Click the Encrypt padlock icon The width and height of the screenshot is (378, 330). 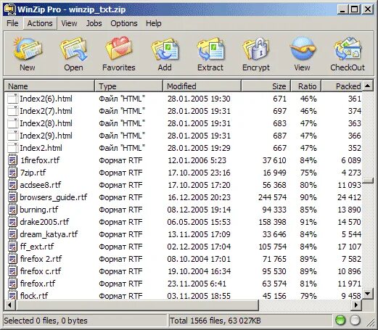point(256,49)
